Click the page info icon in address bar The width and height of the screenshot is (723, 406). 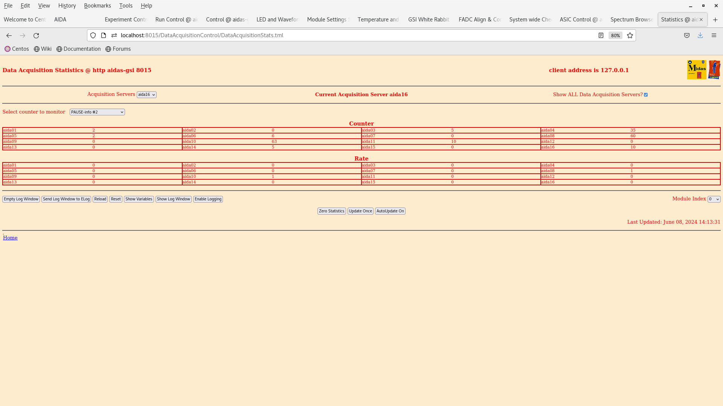click(103, 35)
